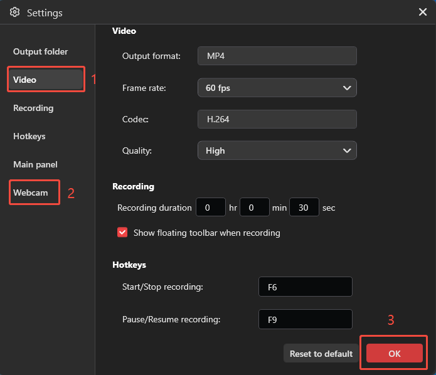Click the Start/Stop recording label

[162, 287]
